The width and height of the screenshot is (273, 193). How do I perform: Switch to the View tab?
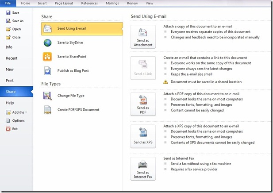tap(150, 3)
